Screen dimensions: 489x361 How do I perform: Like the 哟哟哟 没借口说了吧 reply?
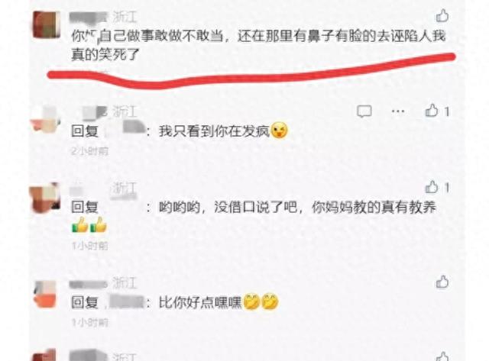[x=432, y=187]
